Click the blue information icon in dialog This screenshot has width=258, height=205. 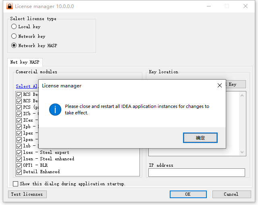click(x=55, y=110)
